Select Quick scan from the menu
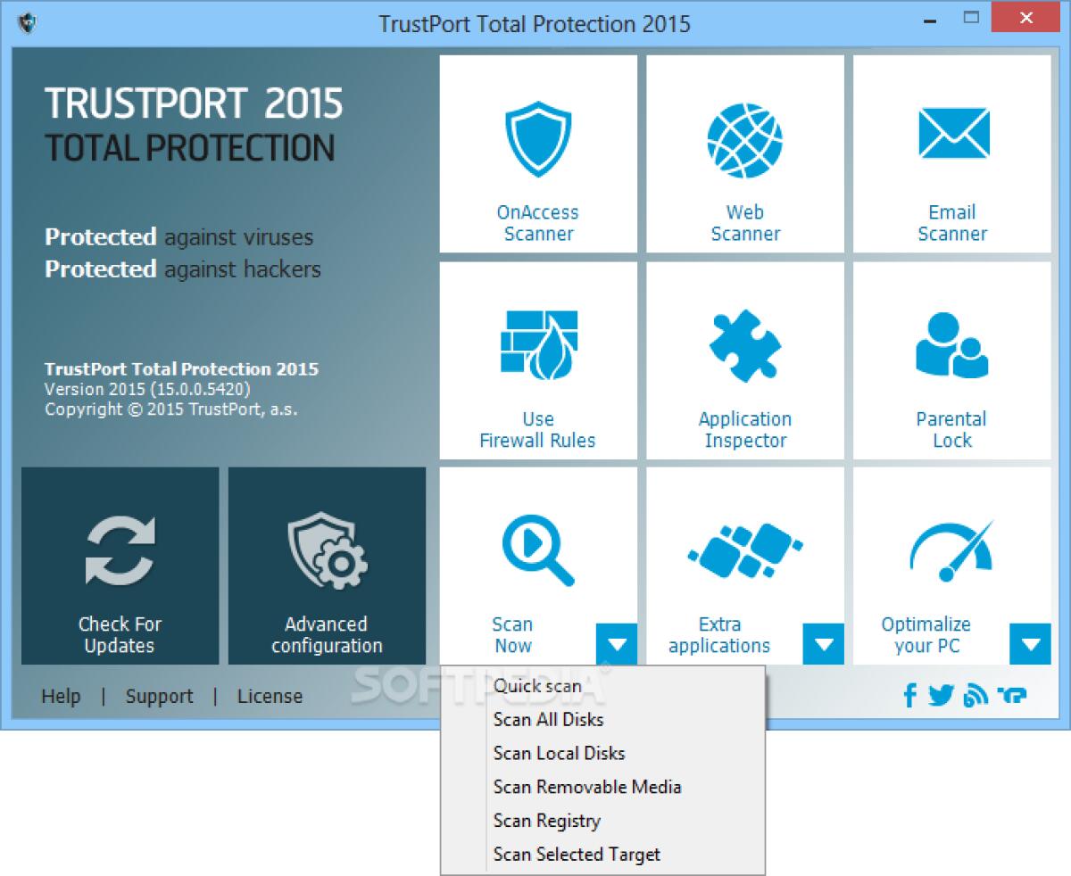 click(x=537, y=686)
